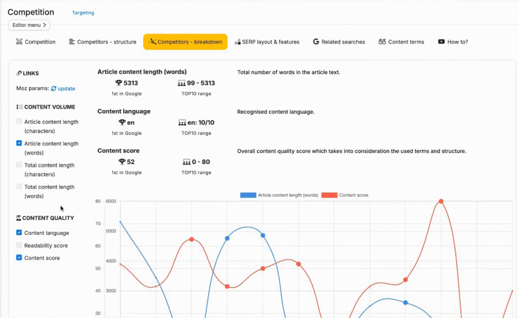This screenshot has height=318, width=519.
Task: Toggle blue Article content length legend swatch
Action: (248, 195)
